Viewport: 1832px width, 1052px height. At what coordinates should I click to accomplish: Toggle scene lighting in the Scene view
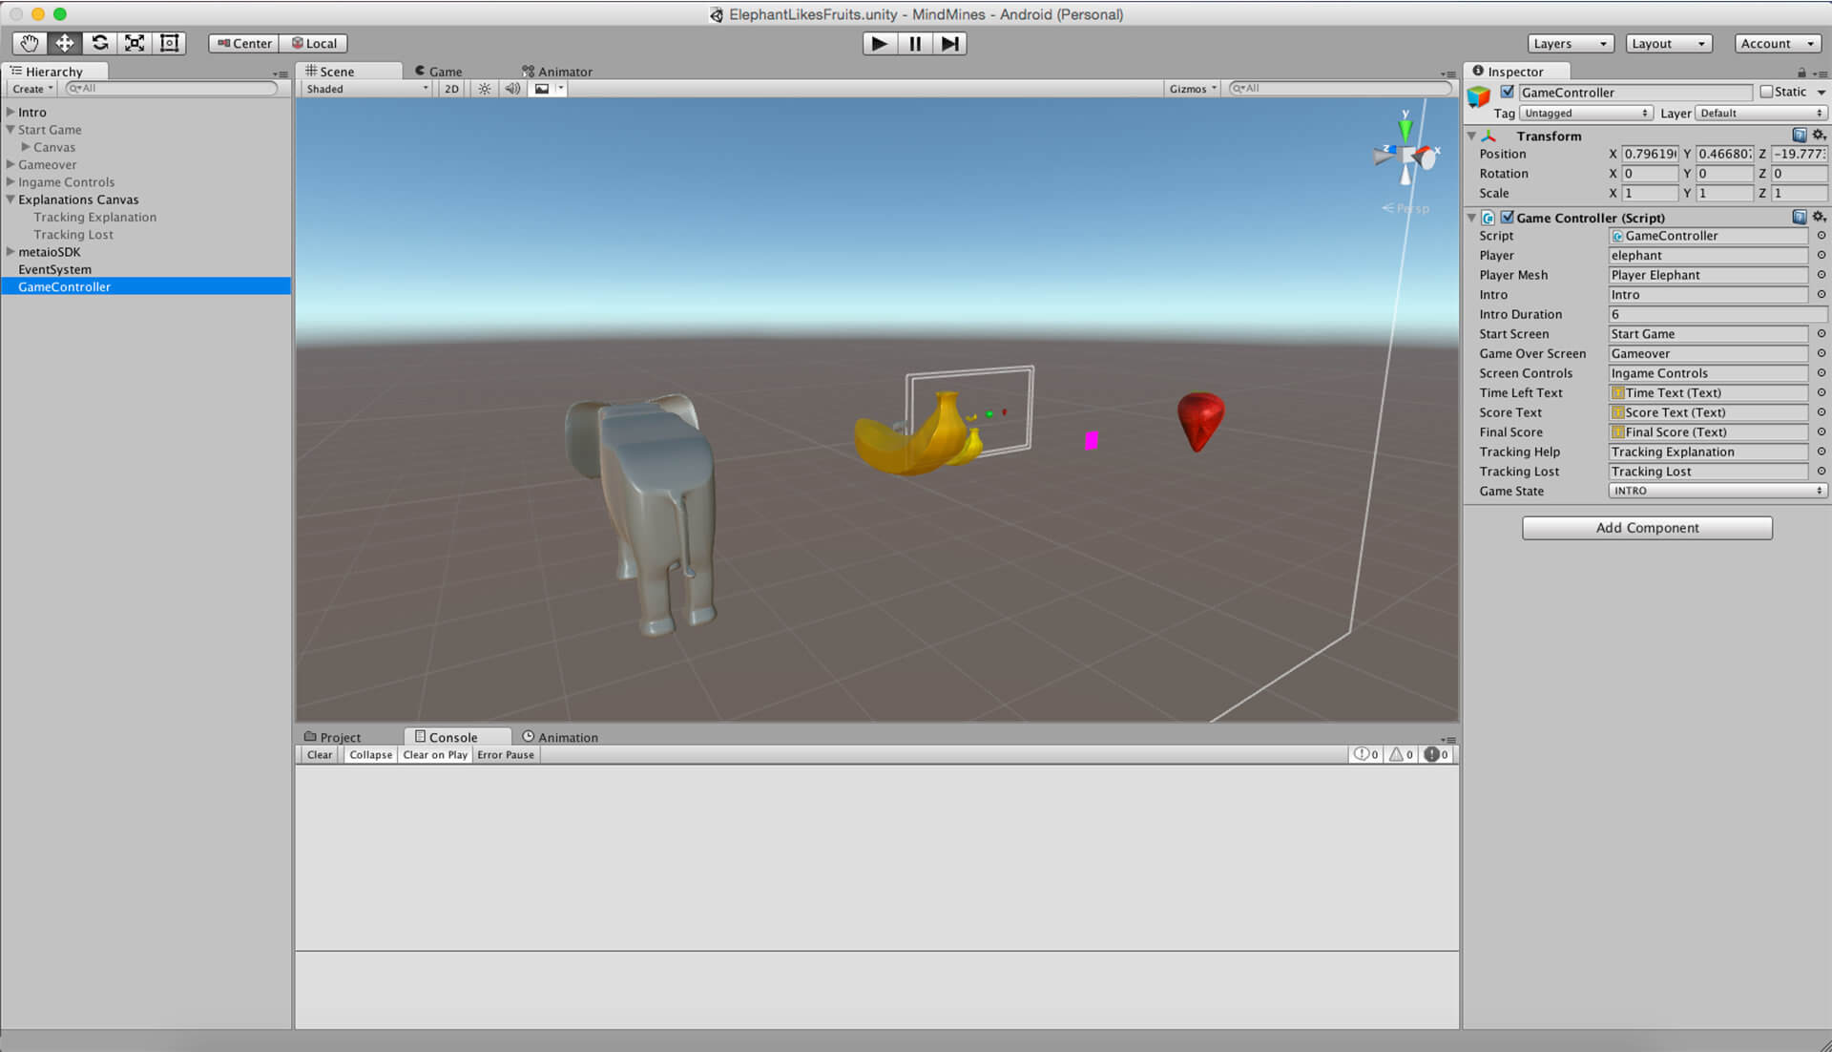[484, 88]
